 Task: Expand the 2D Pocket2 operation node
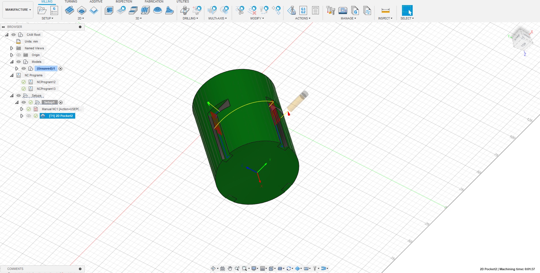(x=22, y=116)
